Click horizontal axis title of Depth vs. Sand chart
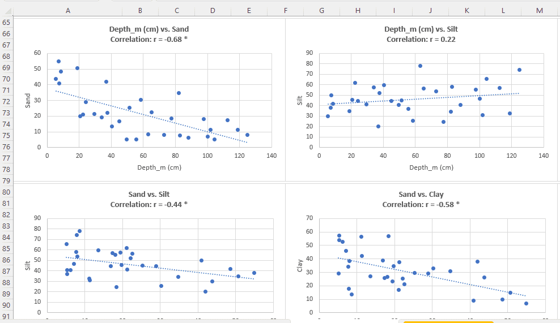The width and height of the screenshot is (560, 323). pyautogui.click(x=159, y=167)
